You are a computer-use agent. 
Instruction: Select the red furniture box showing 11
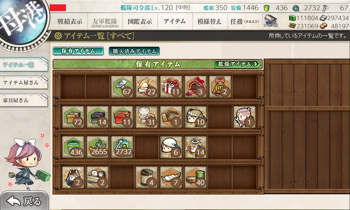(122, 117)
